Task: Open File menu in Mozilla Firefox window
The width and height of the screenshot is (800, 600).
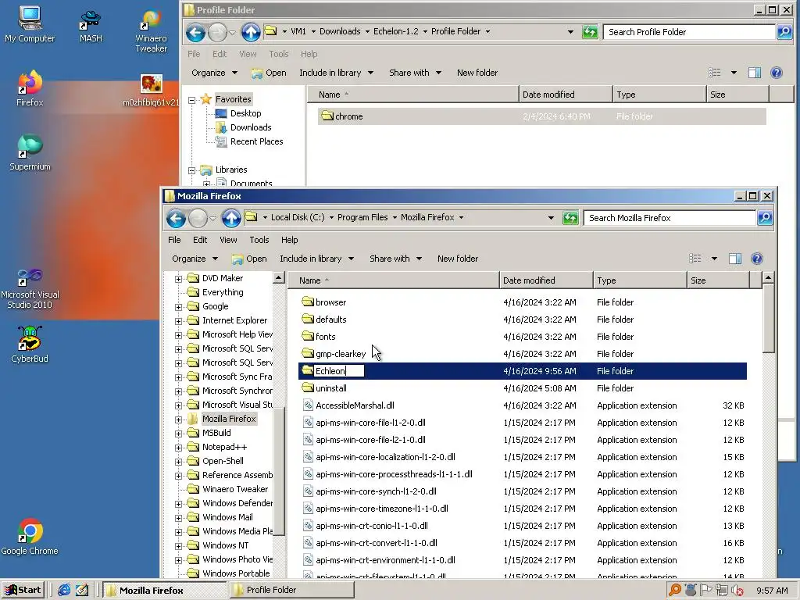Action: [174, 240]
